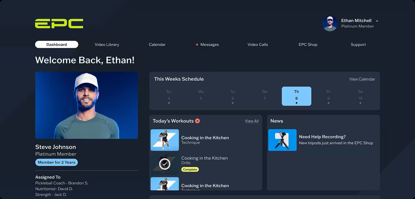415x199 pixels.
Task: Select Sunday the 4th in the schedule
Action: click(169, 96)
